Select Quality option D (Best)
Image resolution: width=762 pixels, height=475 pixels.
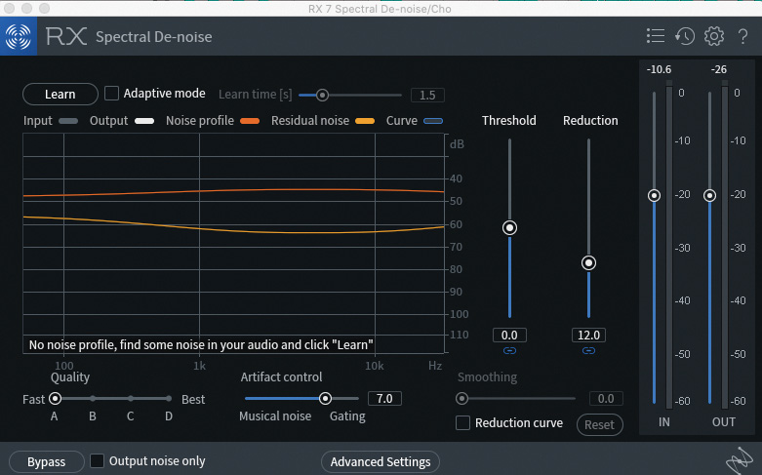point(168,399)
